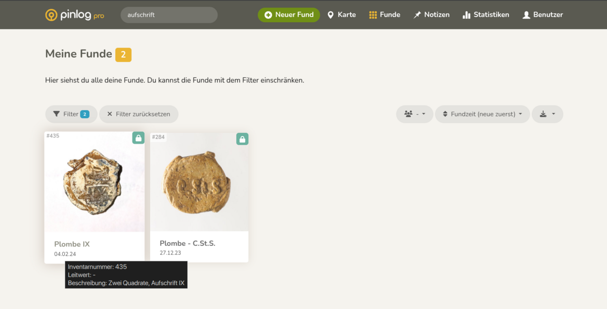Screen dimensions: 607x309
Task: Toggle the lock on Plombe C.St.S. card
Action: coord(242,139)
